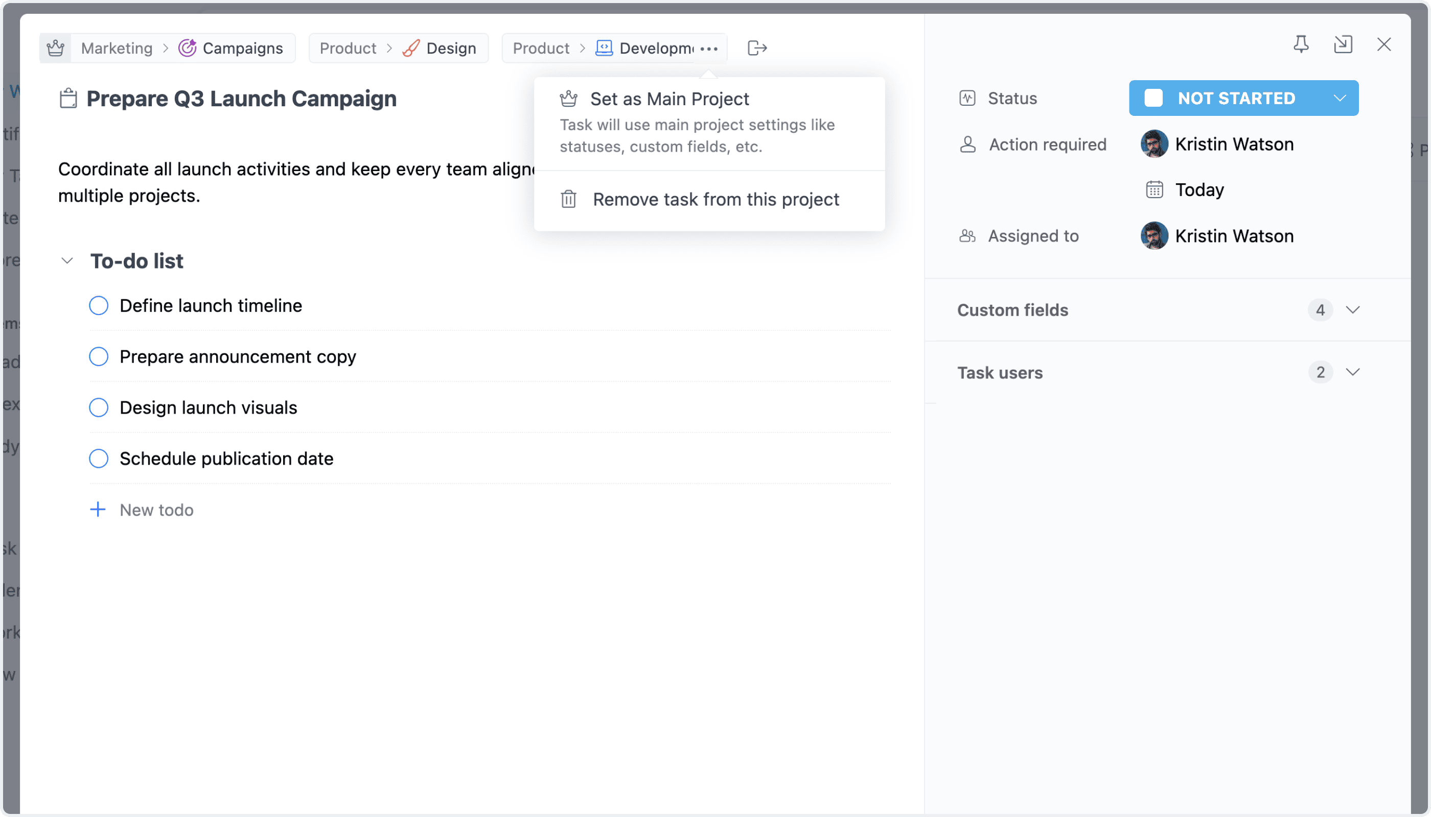1431x817 pixels.
Task: Check off Prepare announcement copy
Action: [x=98, y=357]
